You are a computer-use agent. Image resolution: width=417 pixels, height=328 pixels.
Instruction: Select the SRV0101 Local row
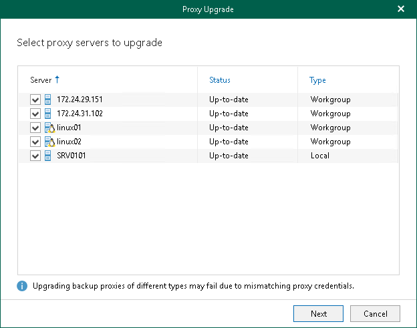click(208, 156)
